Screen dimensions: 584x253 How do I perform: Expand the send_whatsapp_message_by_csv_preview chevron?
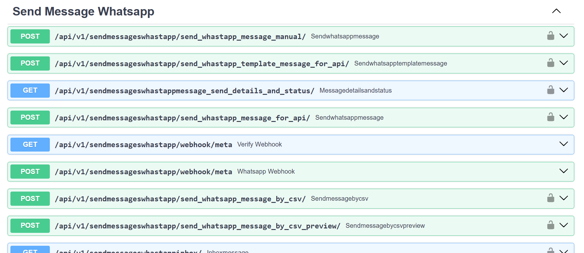point(564,225)
